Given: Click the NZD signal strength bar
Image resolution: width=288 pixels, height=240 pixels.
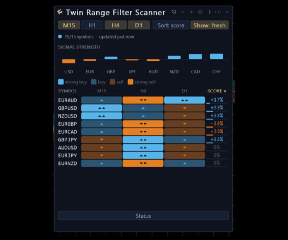Looking at the screenshot, I should (x=174, y=57).
